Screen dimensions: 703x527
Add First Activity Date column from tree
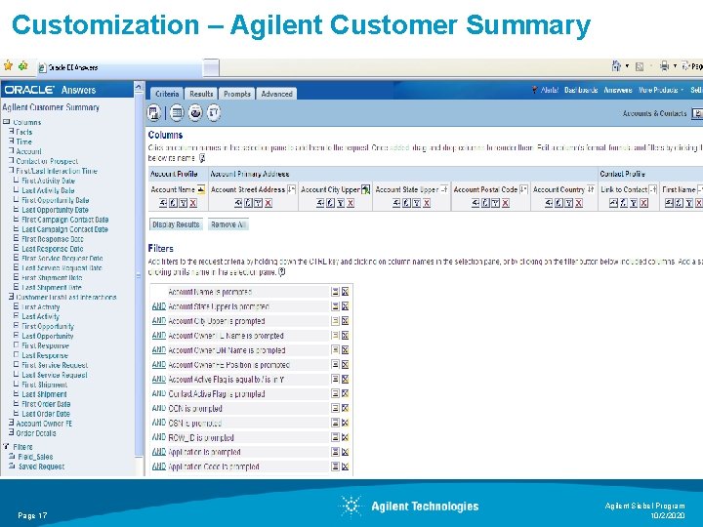tap(48, 181)
